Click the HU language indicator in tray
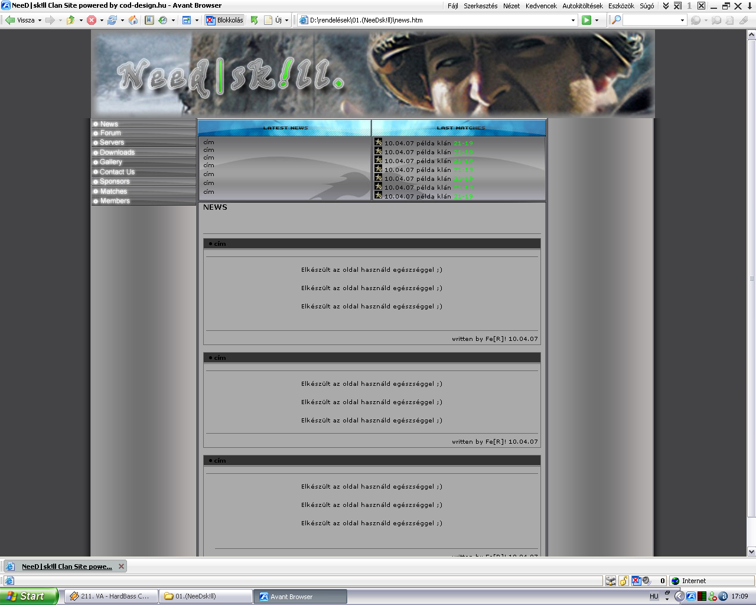Screen dimensions: 756x605 (x=654, y=596)
